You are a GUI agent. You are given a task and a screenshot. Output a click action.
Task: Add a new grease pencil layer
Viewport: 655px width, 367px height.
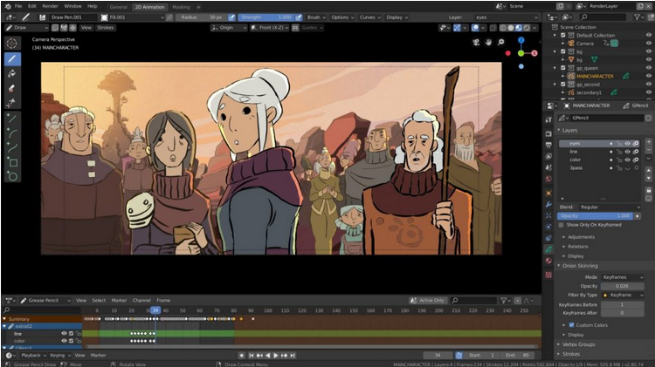point(649,142)
